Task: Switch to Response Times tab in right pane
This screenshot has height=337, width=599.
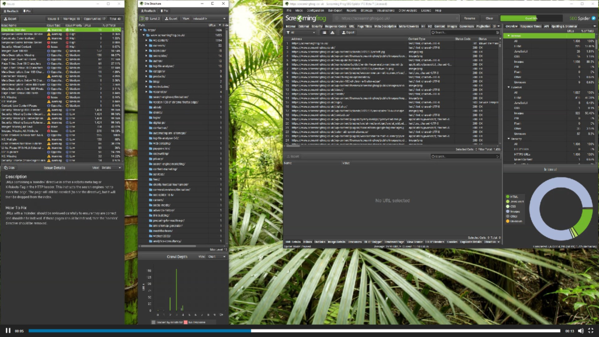Action: point(531,26)
